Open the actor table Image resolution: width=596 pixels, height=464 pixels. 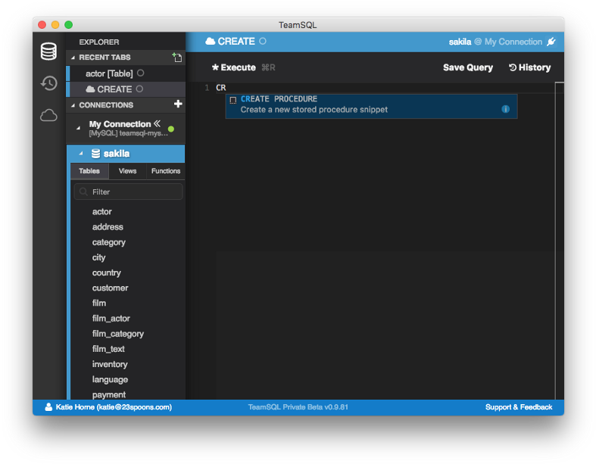(102, 212)
